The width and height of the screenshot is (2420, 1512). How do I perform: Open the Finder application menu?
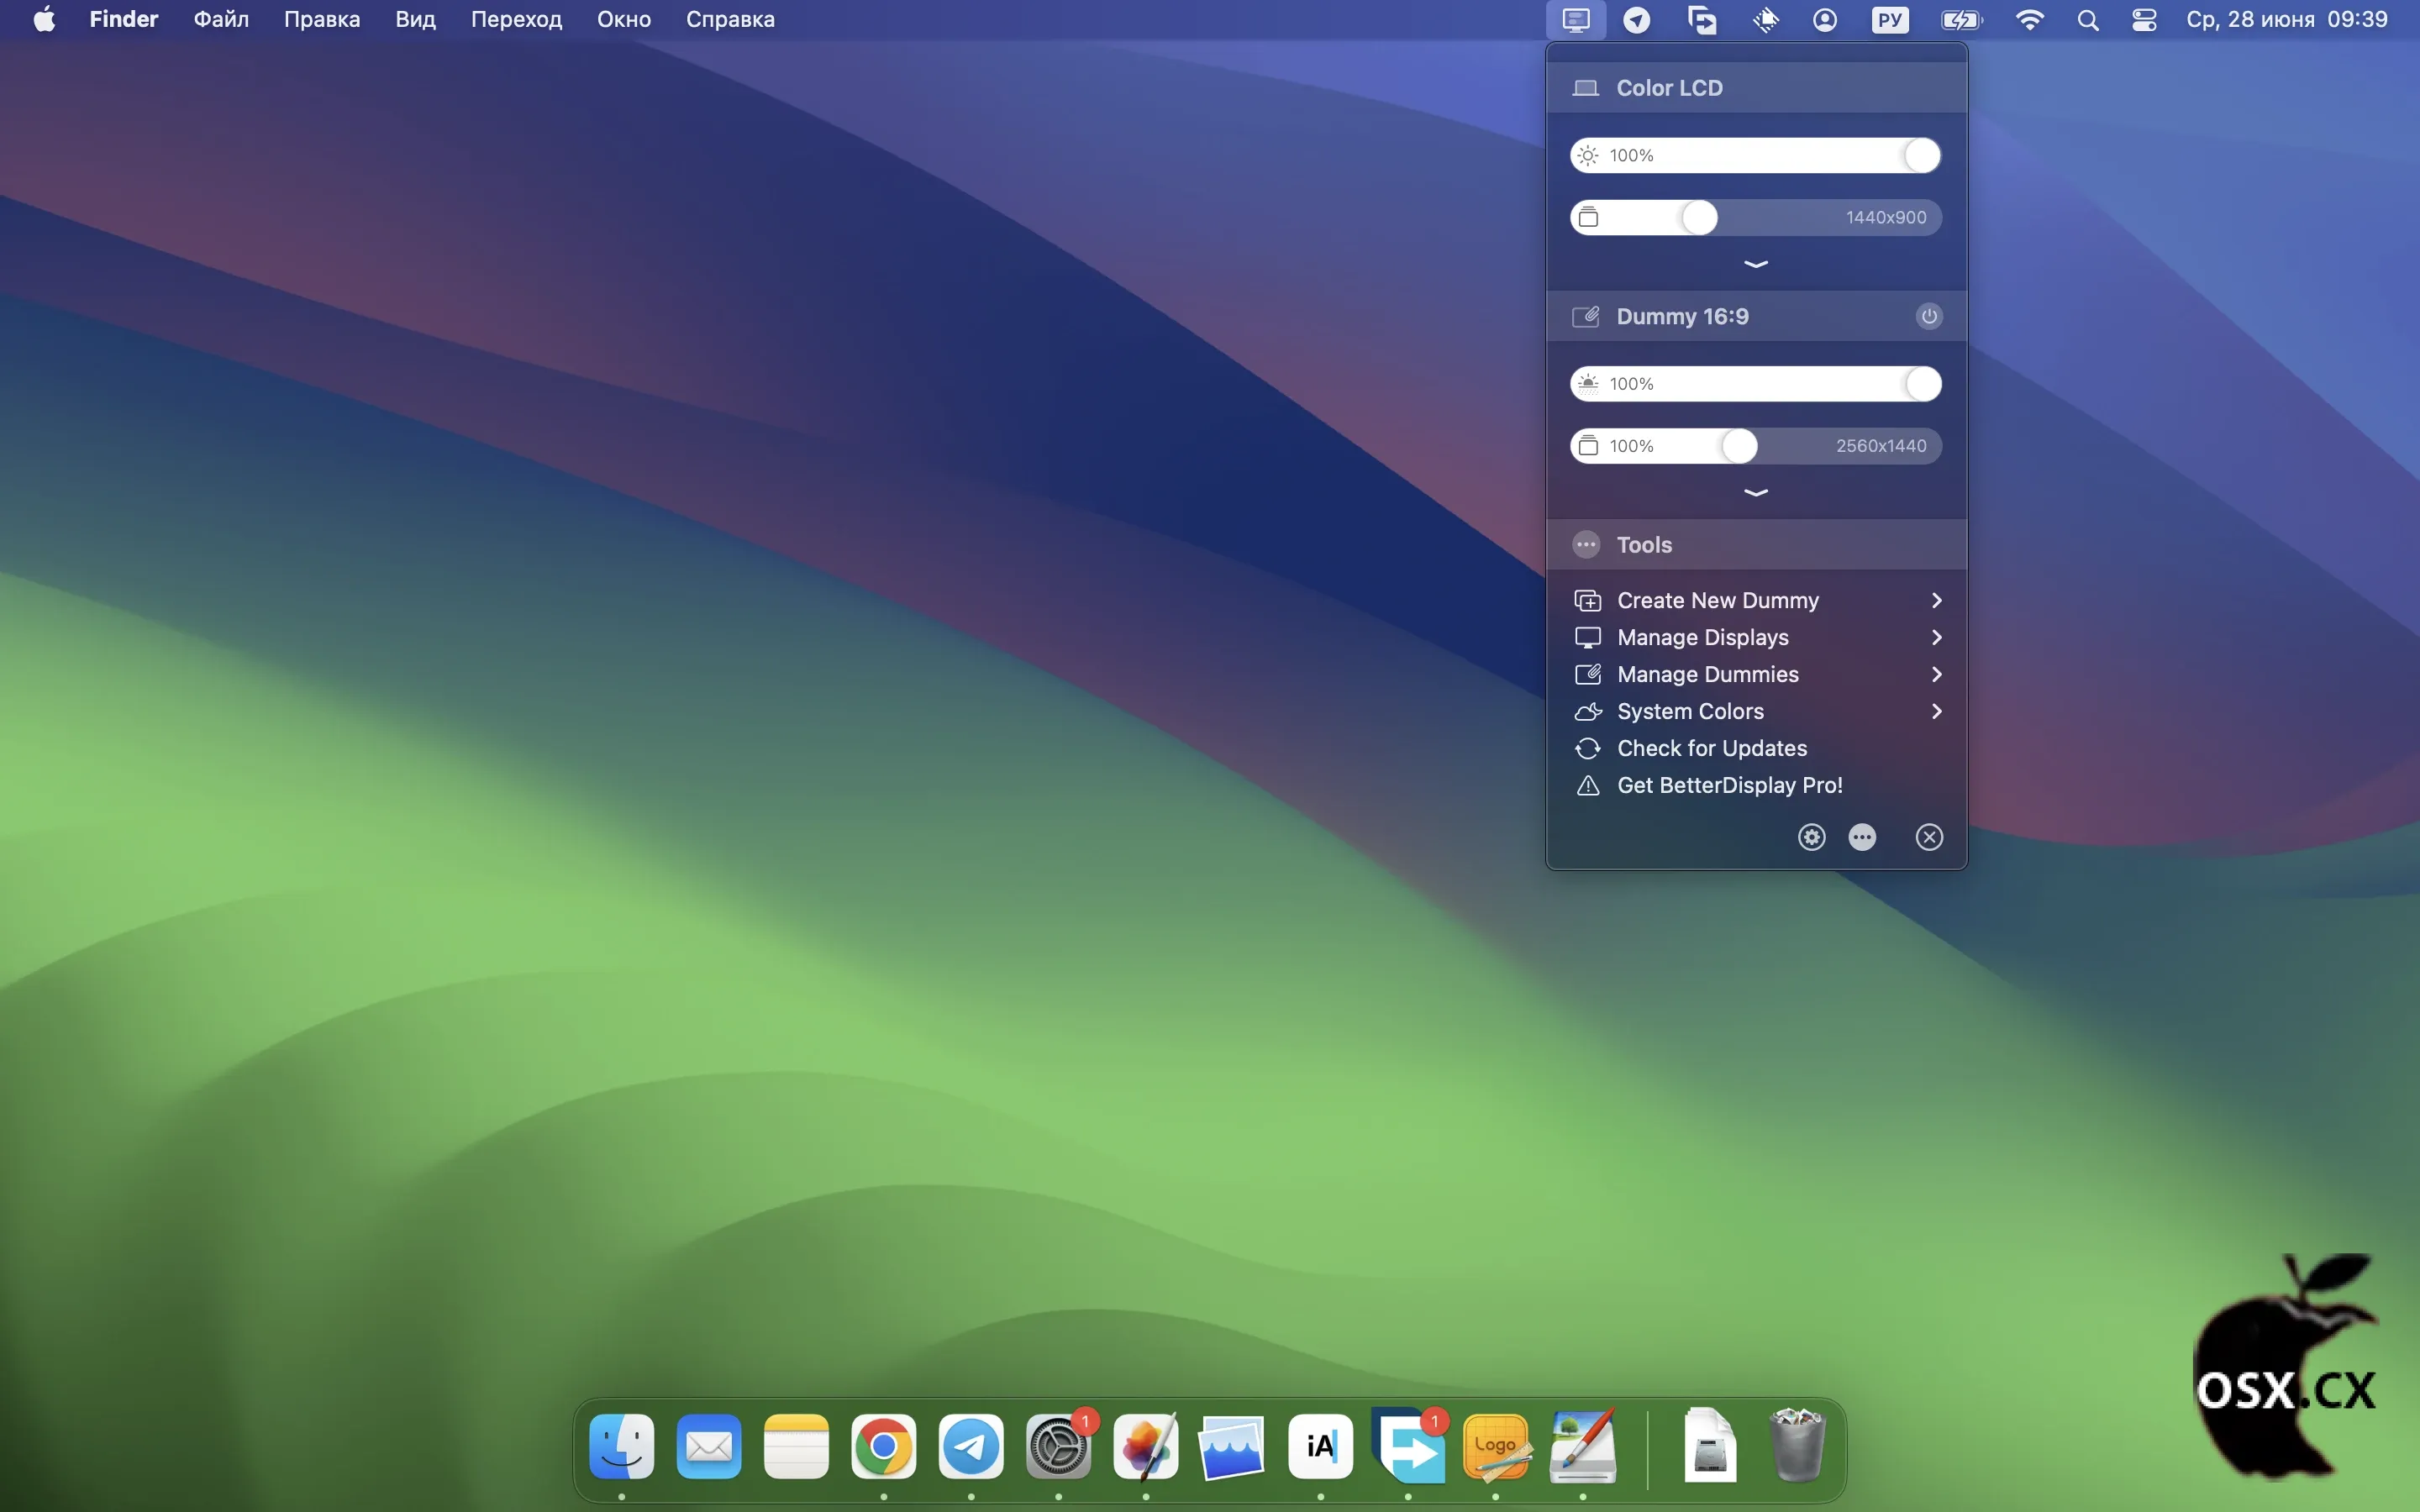coord(124,20)
